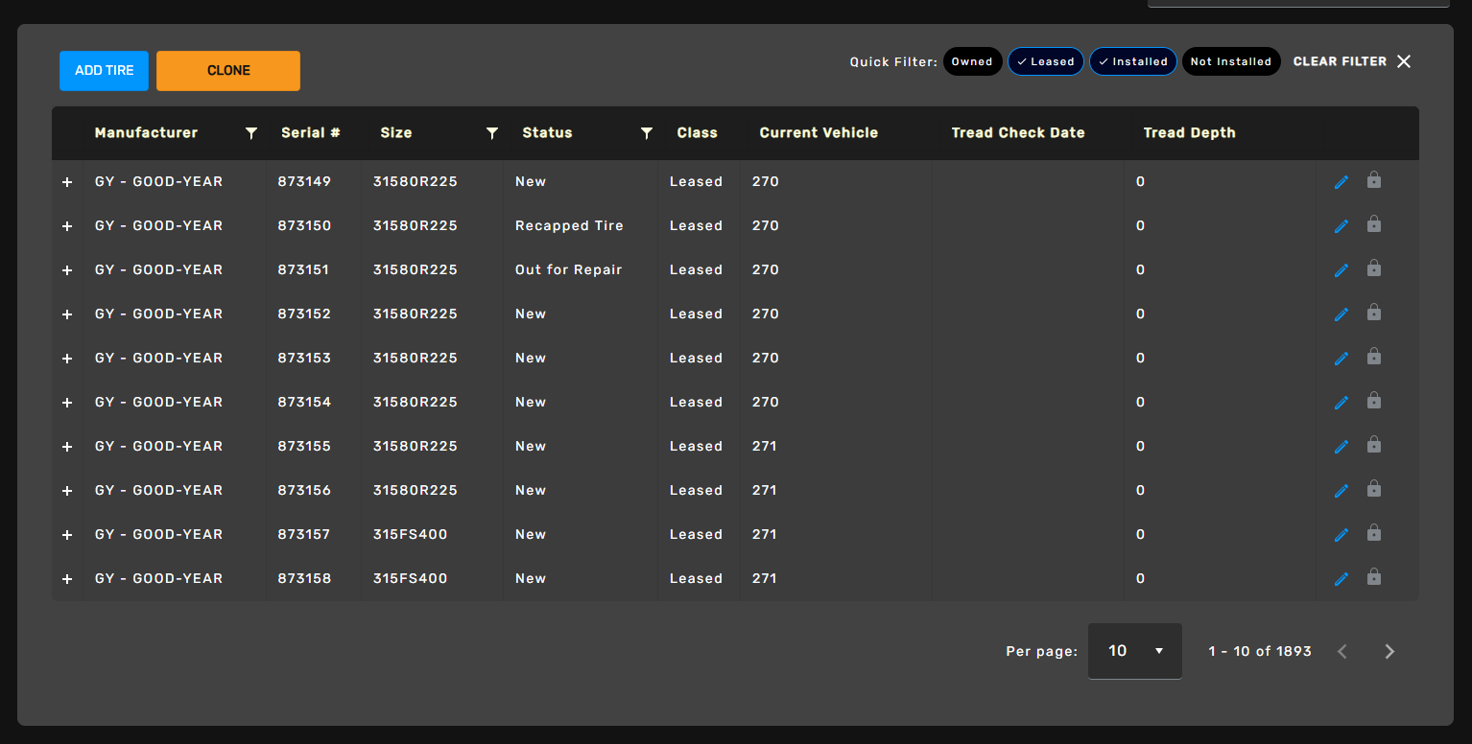Click the pencil icon for tire 873158
The height and width of the screenshot is (744, 1472).
click(x=1341, y=579)
